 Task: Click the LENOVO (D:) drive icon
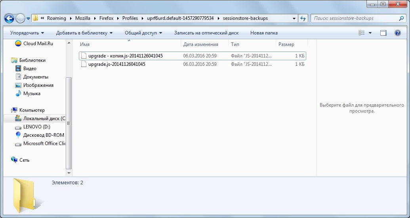(18, 128)
